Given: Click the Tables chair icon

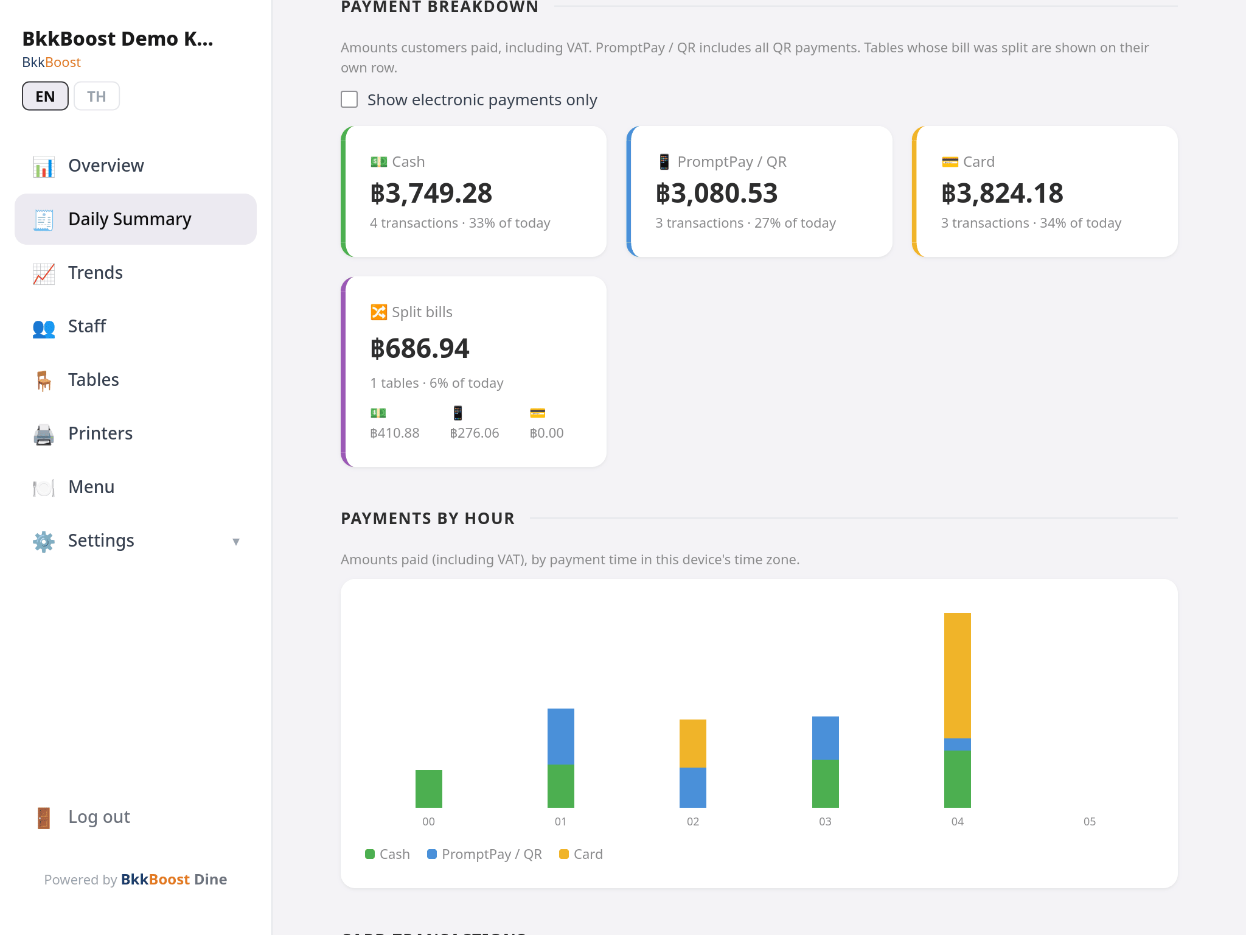Looking at the screenshot, I should click(x=44, y=380).
